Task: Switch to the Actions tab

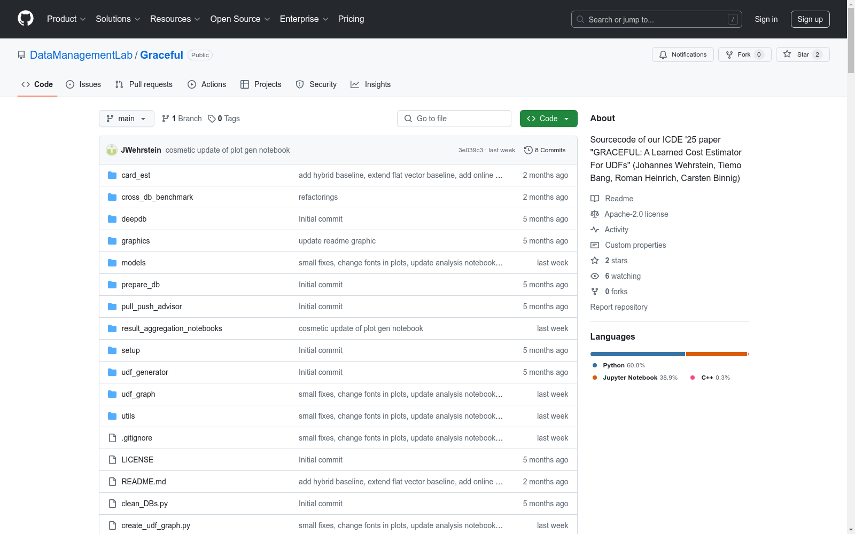Action: tap(207, 84)
